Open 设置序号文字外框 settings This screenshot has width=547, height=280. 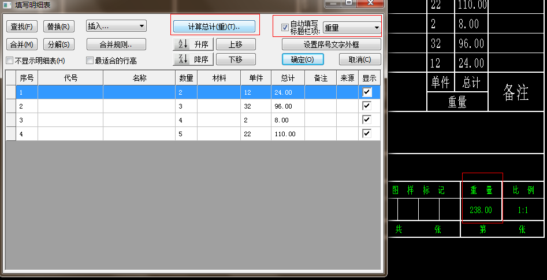click(x=331, y=44)
